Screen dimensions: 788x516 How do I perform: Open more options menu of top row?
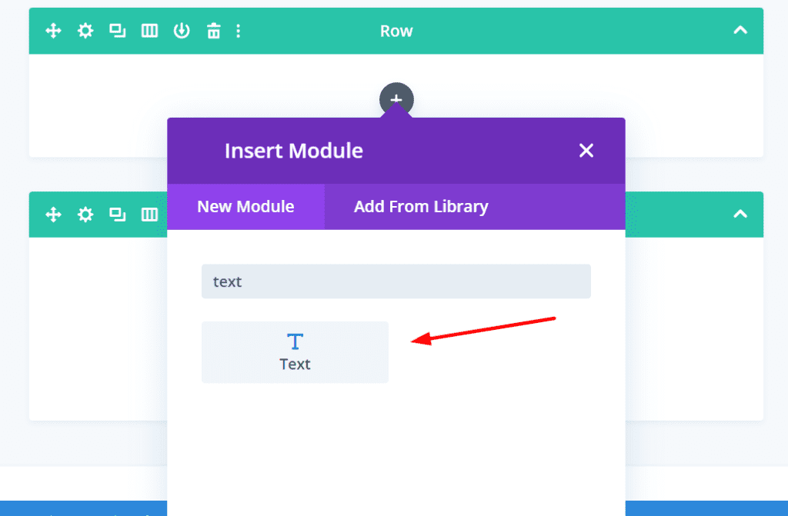point(239,32)
